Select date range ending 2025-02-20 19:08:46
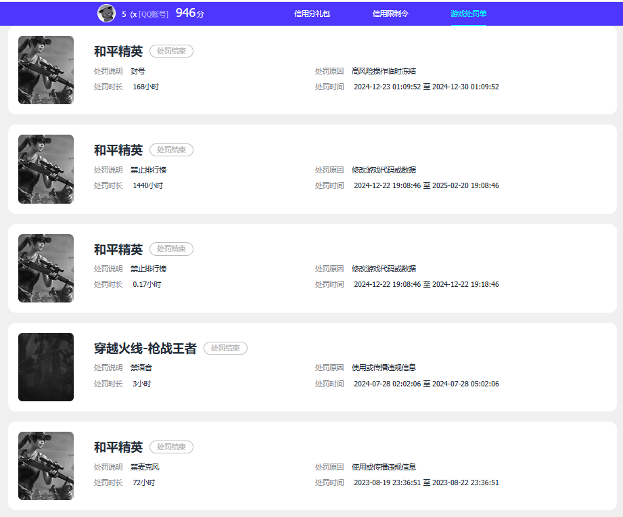The width and height of the screenshot is (623, 517). pyautogui.click(x=426, y=185)
